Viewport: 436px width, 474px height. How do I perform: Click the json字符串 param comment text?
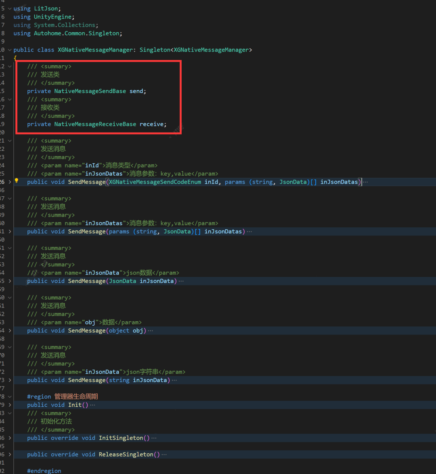point(142,372)
